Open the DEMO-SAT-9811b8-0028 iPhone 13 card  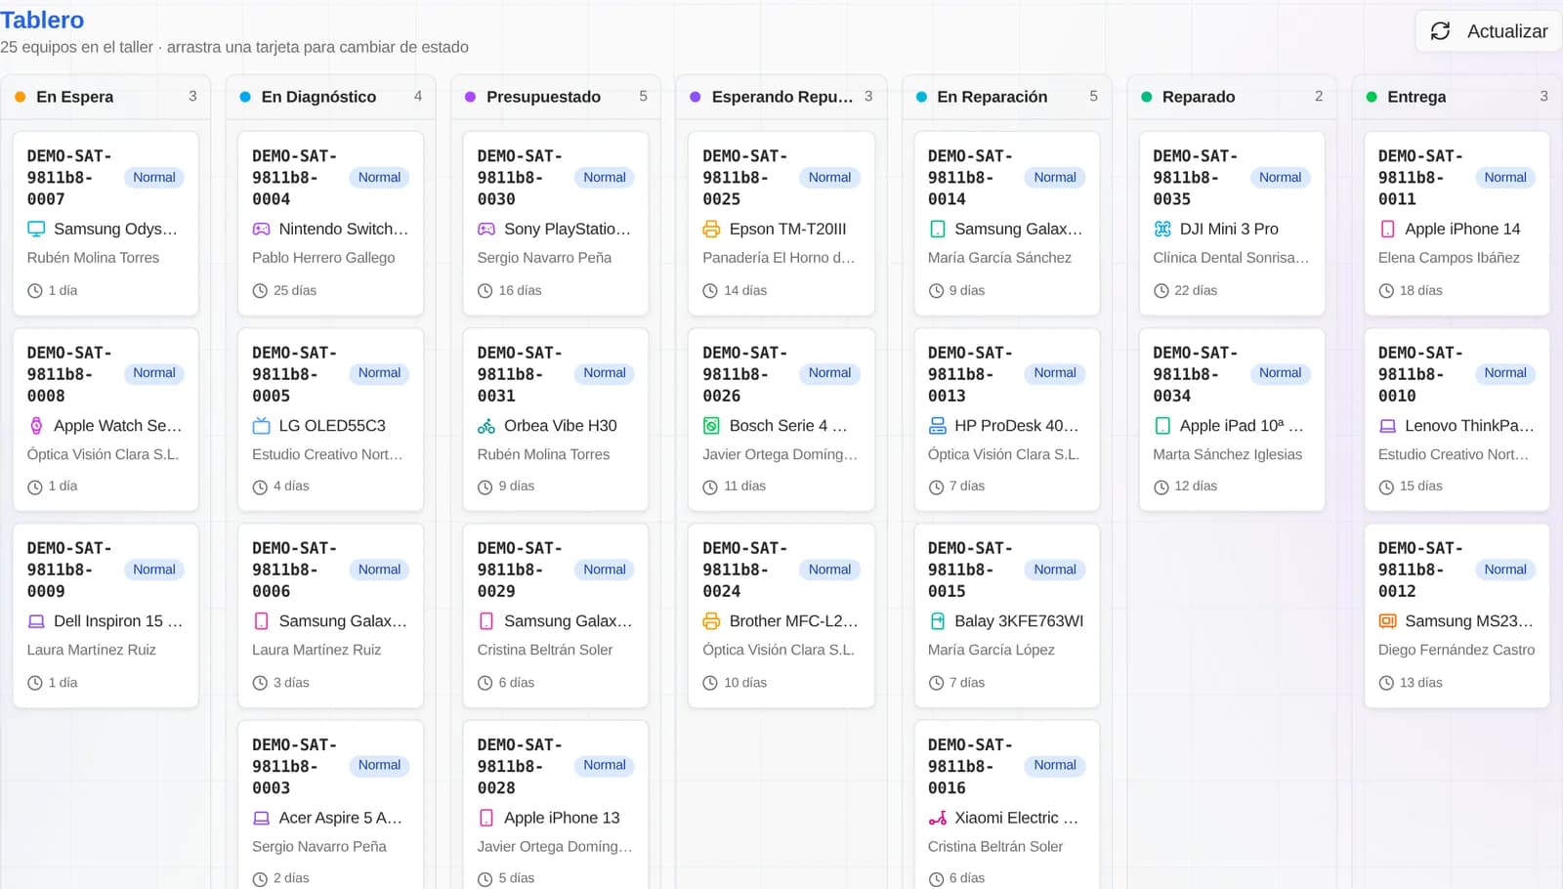pyautogui.click(x=556, y=806)
